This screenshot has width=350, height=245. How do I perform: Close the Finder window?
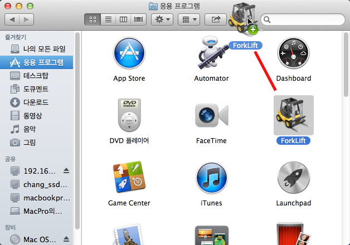(x=8, y=6)
